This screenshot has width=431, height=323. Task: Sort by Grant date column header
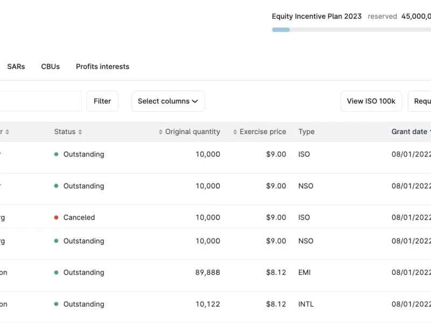coord(411,131)
